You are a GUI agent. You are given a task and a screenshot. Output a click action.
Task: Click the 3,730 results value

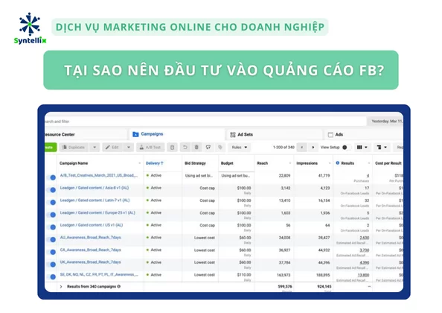(364, 250)
